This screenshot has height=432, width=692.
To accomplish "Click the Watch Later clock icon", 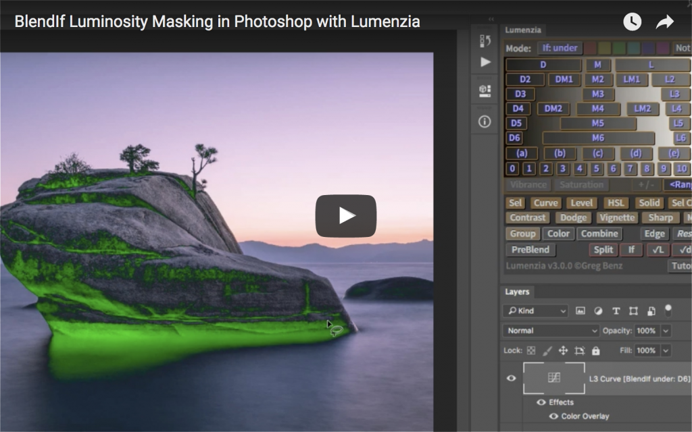I will point(632,22).
